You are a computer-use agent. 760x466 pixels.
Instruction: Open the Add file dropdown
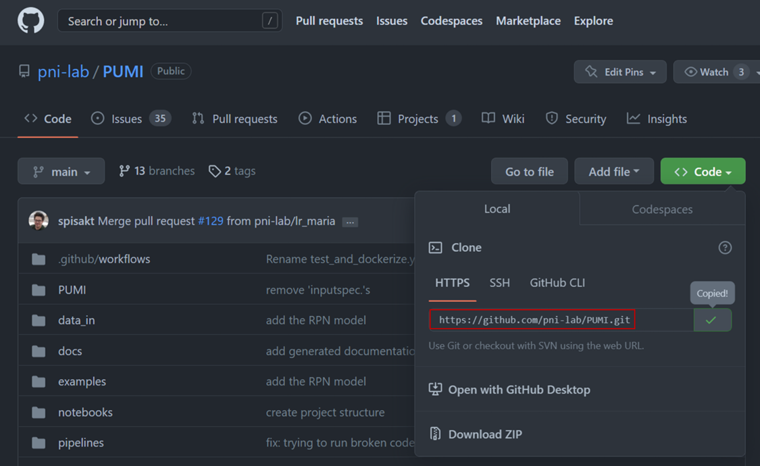[x=613, y=171]
